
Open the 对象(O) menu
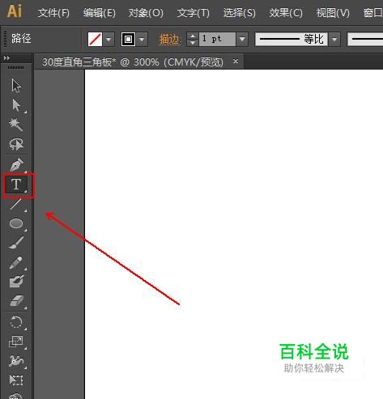point(146,13)
